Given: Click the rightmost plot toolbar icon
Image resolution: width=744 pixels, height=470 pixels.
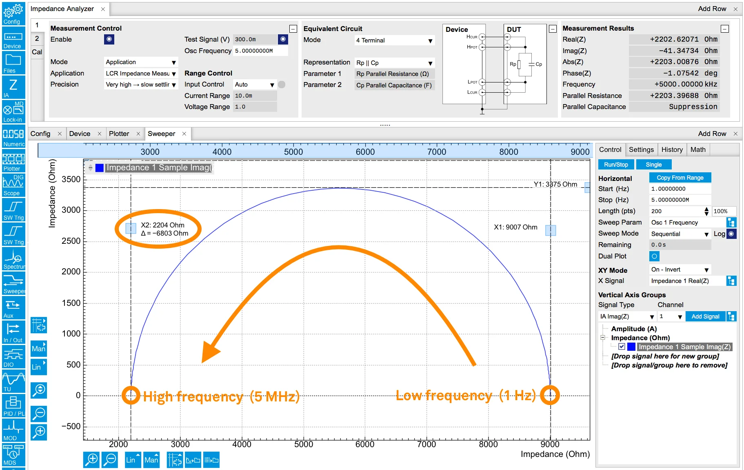Looking at the screenshot, I should coord(211,460).
